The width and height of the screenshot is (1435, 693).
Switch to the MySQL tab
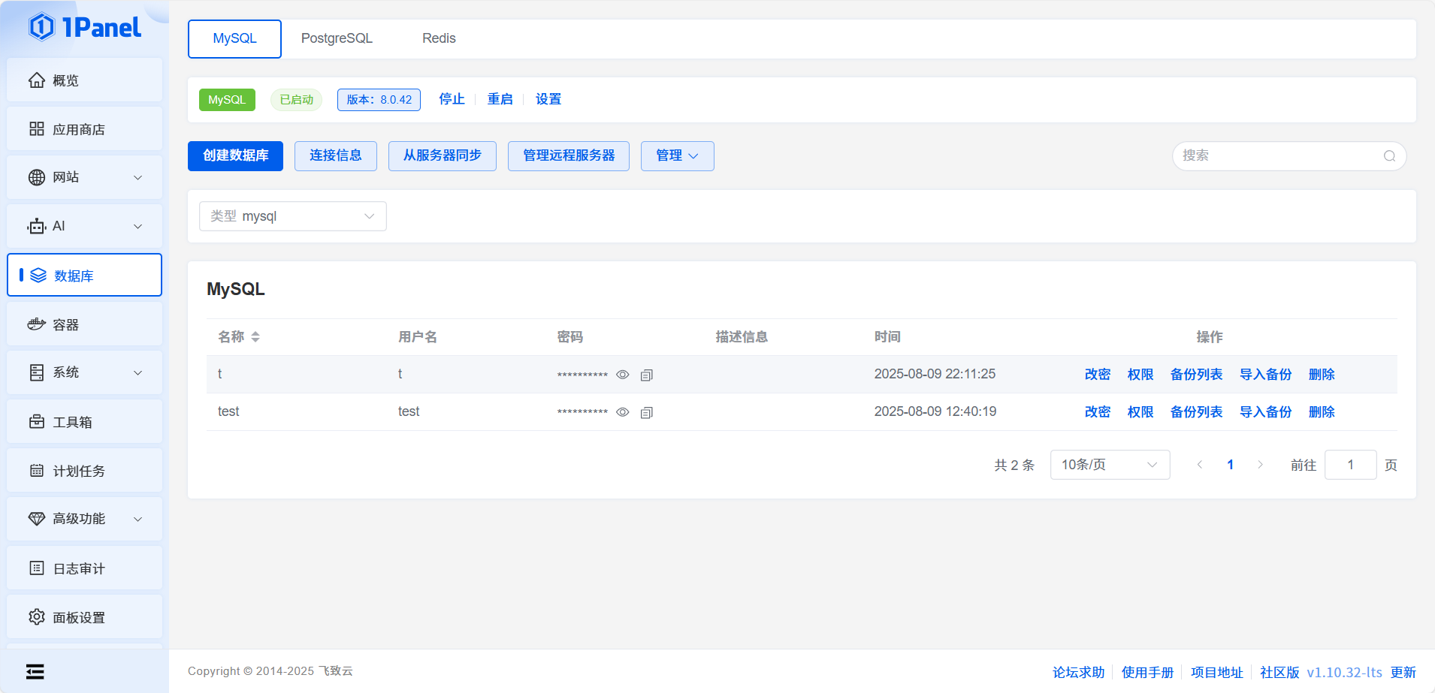pyautogui.click(x=234, y=38)
